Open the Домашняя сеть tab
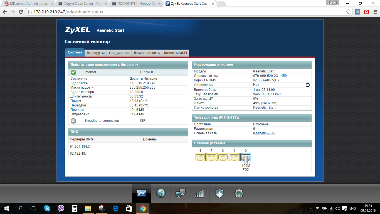Screen dimensions: 380x214 pyautogui.click(x=147, y=53)
